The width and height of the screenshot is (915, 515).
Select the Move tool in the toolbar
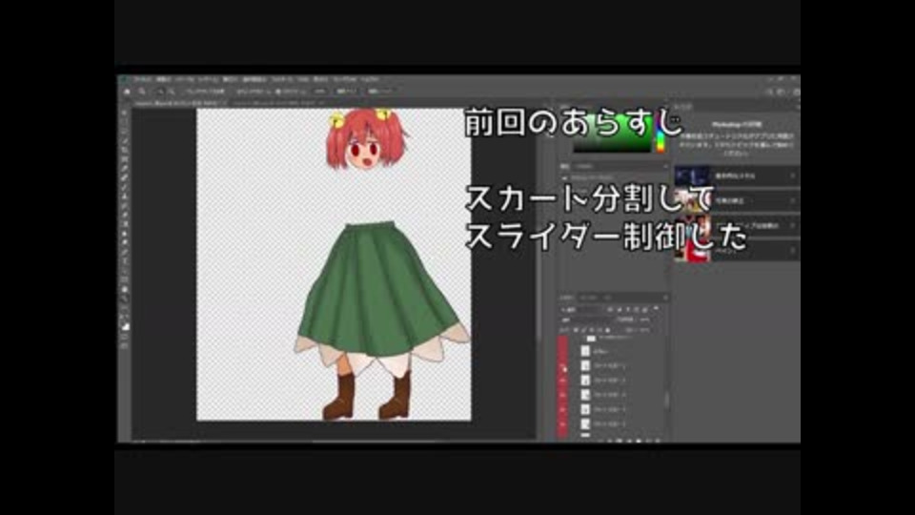(x=125, y=113)
